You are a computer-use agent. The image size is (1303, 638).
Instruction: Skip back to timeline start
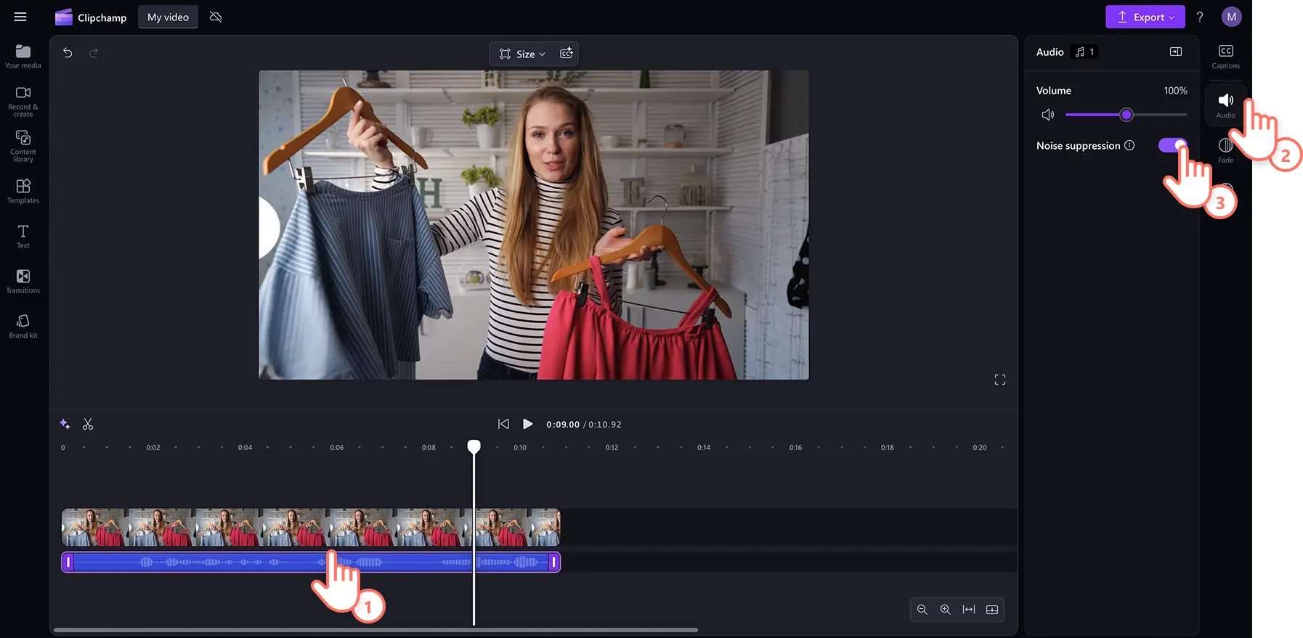point(503,424)
